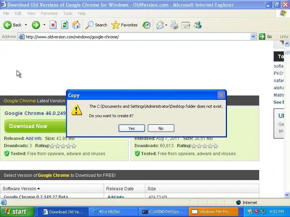Expand the Forward history dropdown arrow
Image resolution: width=290 pixels, height=217 pixels.
tap(44, 25)
